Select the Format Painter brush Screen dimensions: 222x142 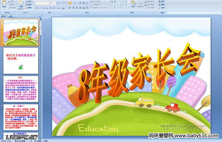point(9,8)
